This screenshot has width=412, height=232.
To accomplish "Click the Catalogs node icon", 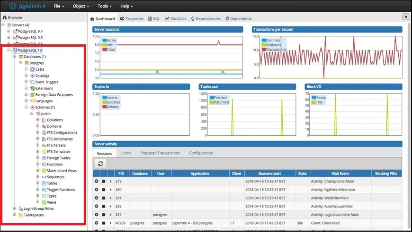I will 32,75.
